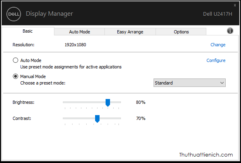Click the 80% brightness value
The height and width of the screenshot is (163, 241).
click(x=141, y=102)
